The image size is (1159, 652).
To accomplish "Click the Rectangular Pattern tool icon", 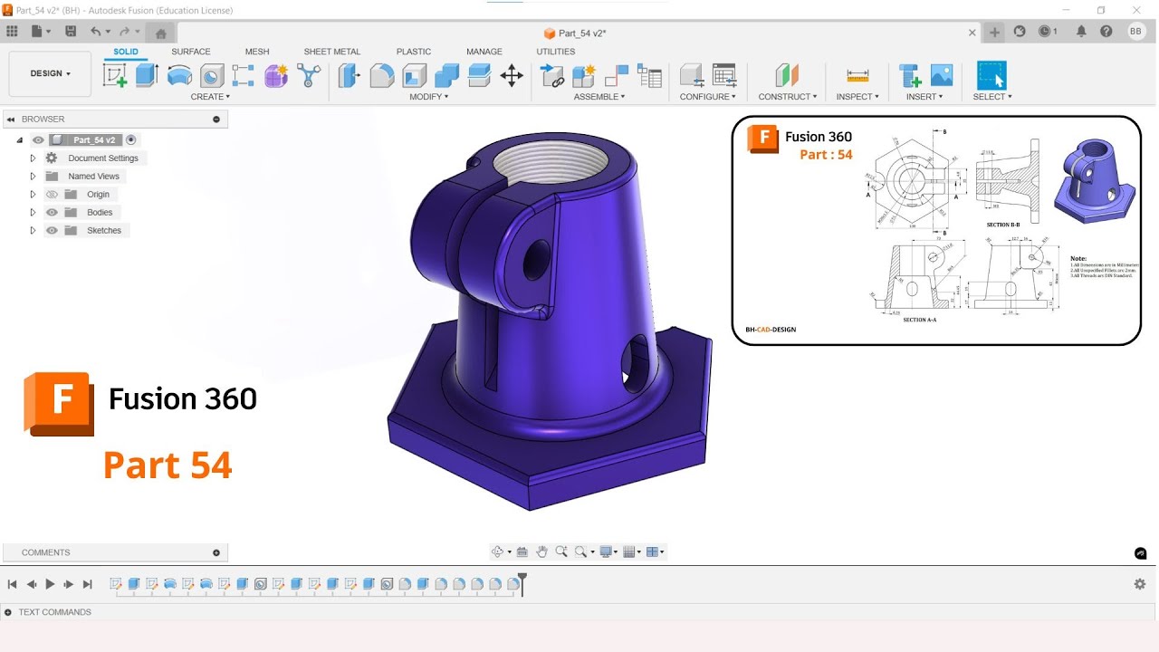I will pyautogui.click(x=244, y=76).
